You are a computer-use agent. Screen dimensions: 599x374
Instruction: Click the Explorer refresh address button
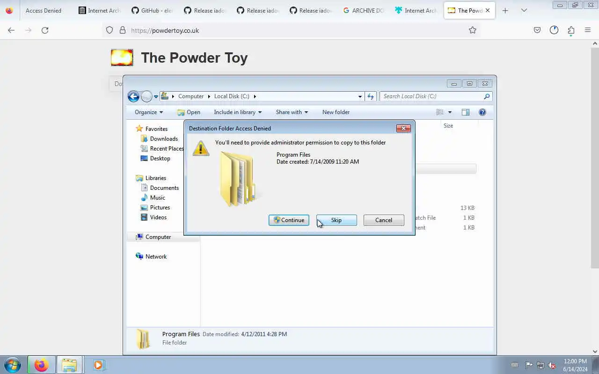tap(371, 96)
